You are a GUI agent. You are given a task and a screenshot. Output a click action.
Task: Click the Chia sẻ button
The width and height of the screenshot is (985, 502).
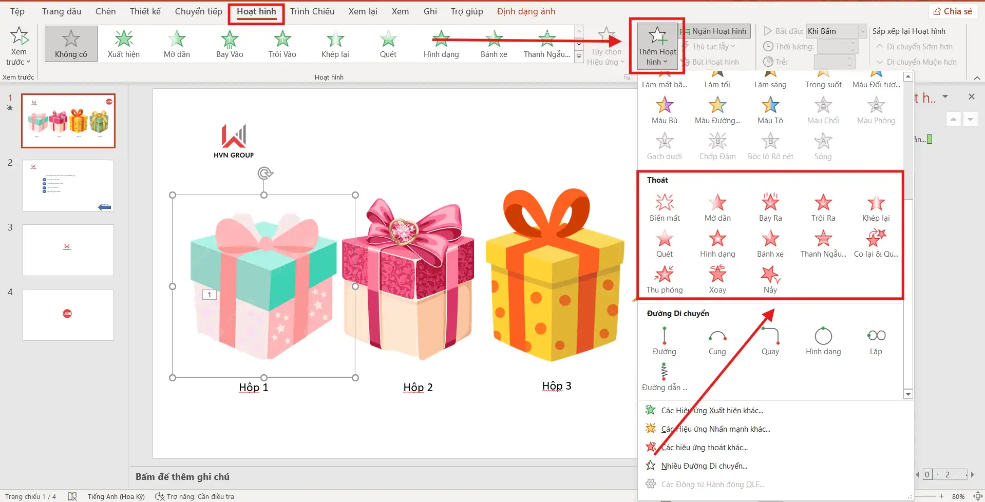click(x=953, y=11)
